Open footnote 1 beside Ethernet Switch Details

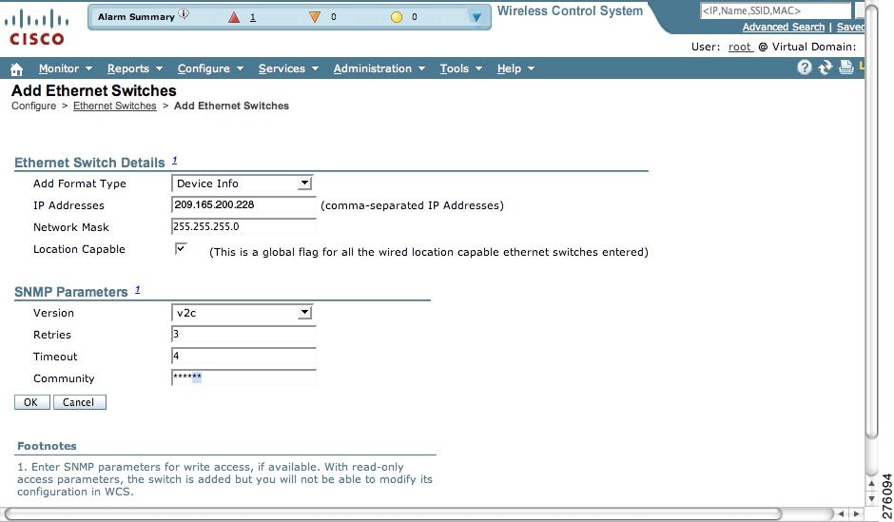point(174,160)
